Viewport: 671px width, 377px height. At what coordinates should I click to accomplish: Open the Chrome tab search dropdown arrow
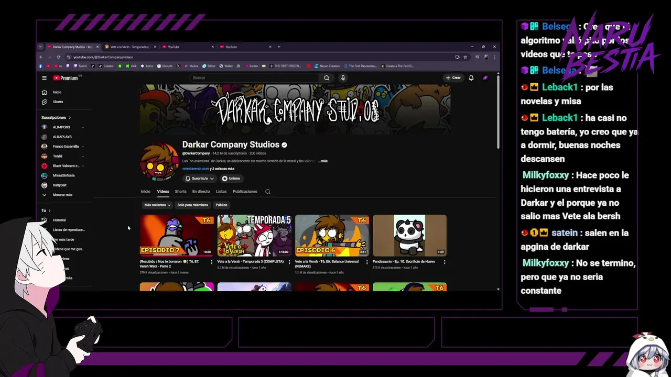(40, 47)
